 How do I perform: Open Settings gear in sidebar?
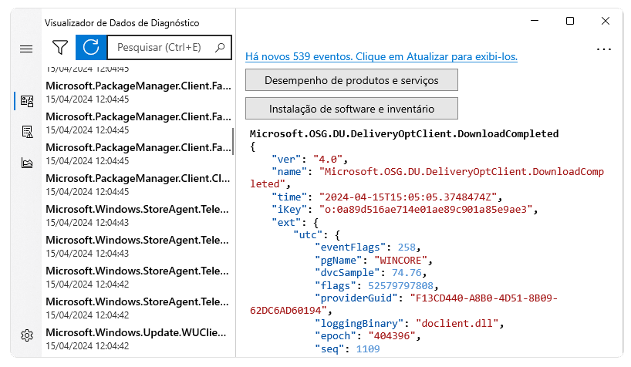(27, 335)
